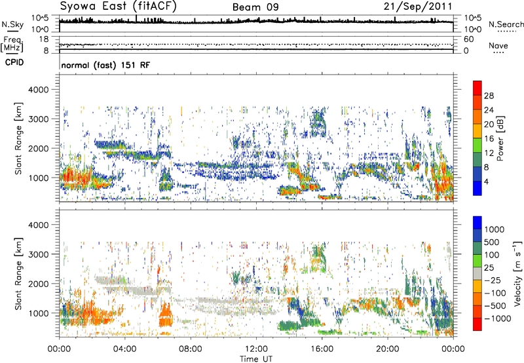Click the '4' value on the power scale
The width and height of the screenshot is (524, 363).
[x=486, y=181]
